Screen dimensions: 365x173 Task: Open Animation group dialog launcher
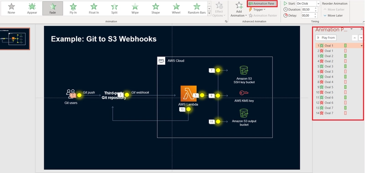pyautogui.click(x=226, y=21)
